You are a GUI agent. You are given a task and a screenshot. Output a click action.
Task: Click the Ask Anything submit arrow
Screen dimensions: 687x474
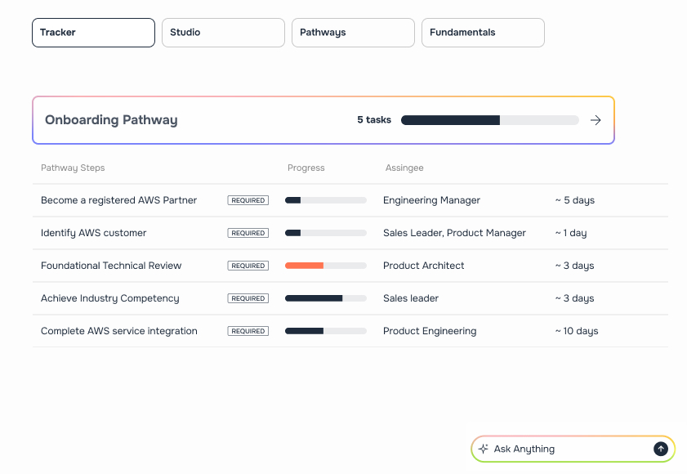pos(661,449)
